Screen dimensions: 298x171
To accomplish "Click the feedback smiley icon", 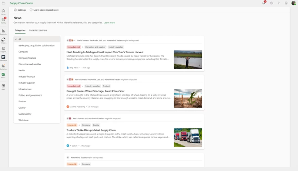I will tap(286, 3).
